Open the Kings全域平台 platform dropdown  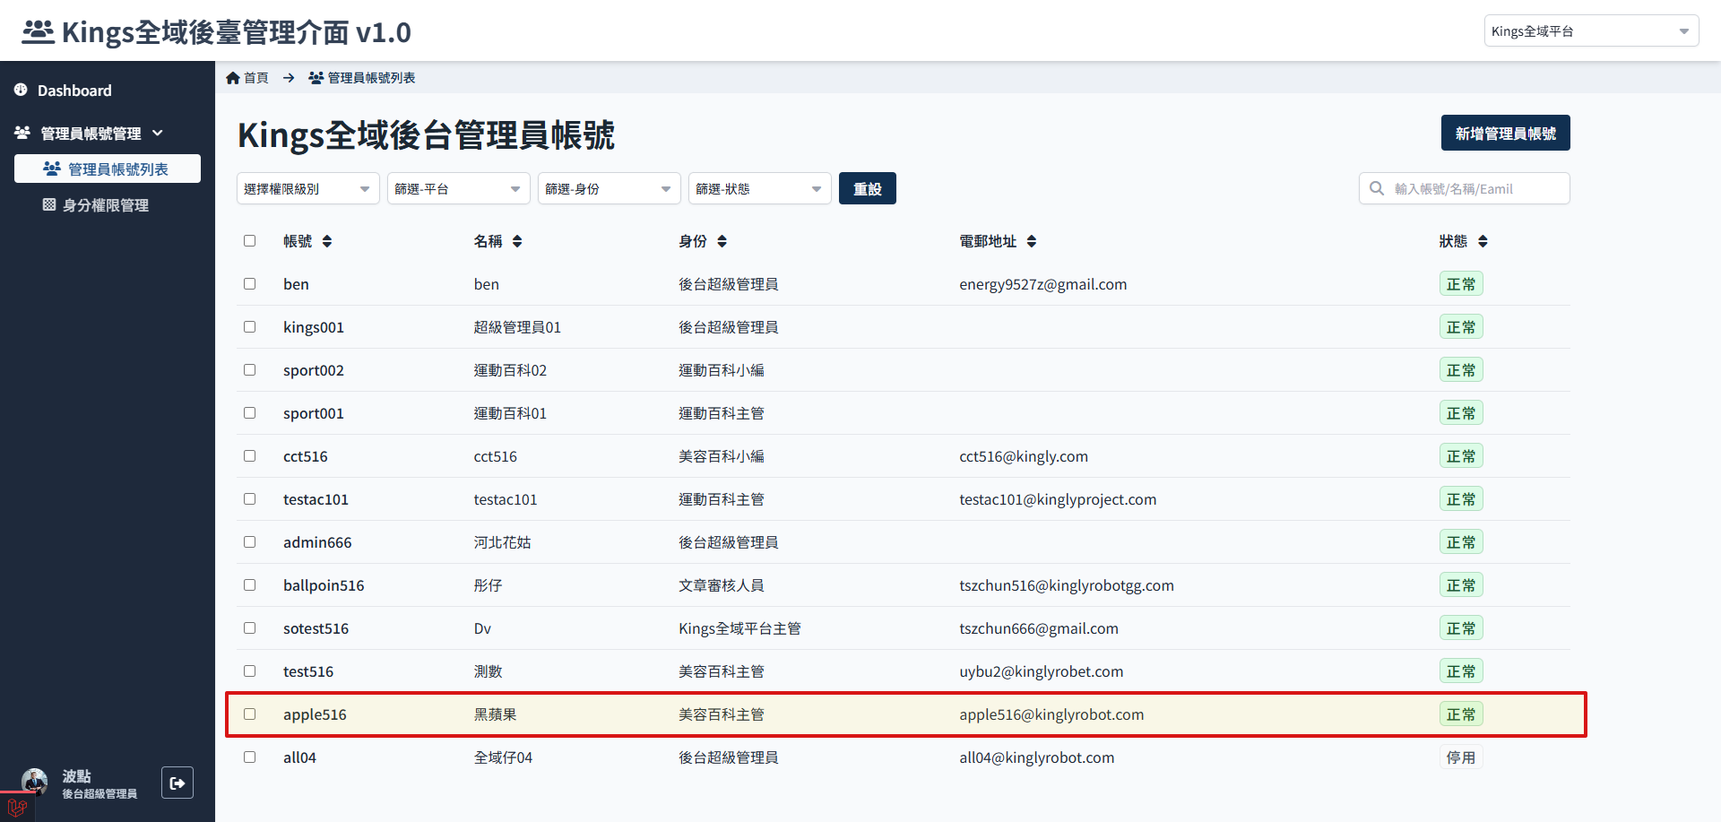(1591, 30)
